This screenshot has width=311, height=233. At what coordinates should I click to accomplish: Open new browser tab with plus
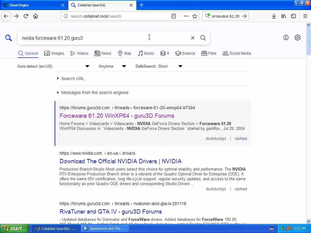142,5
